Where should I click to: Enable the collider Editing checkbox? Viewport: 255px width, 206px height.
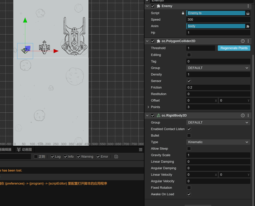pos(189,55)
